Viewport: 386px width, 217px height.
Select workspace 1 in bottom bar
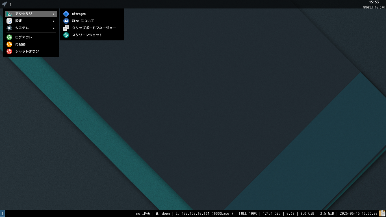(2, 213)
